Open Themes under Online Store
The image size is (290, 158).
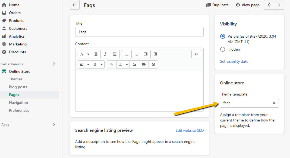click(x=16, y=79)
